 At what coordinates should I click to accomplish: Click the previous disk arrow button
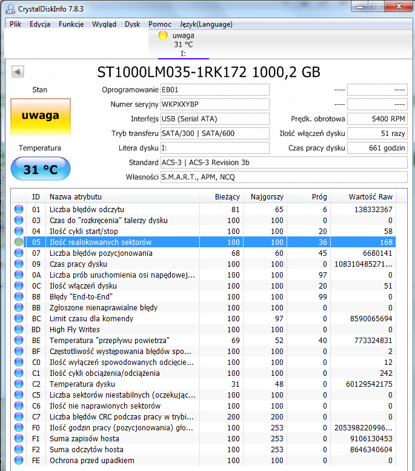tap(18, 72)
